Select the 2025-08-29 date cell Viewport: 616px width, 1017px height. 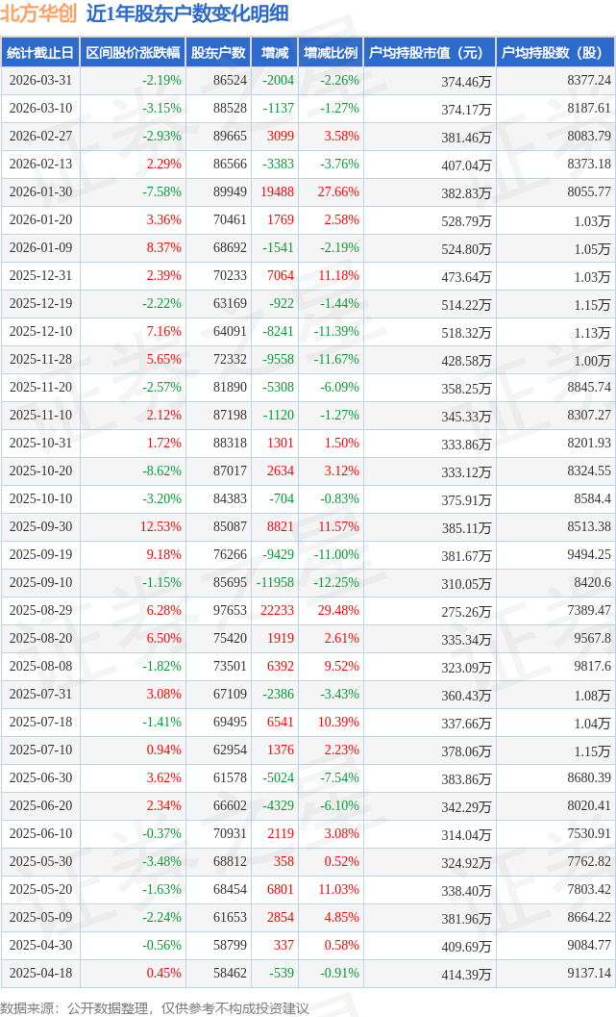coord(40,611)
